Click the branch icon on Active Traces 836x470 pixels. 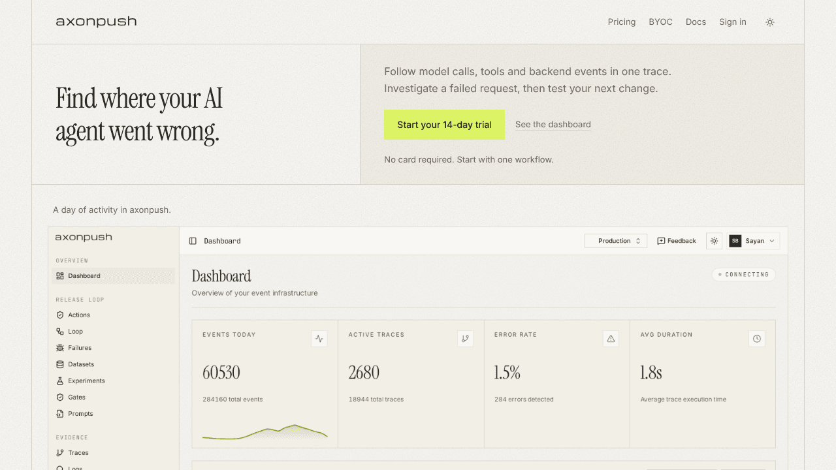point(465,339)
